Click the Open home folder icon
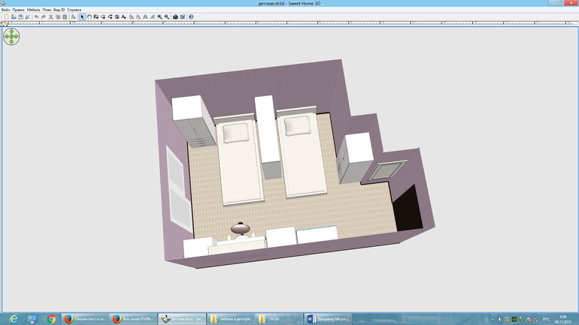 (x=13, y=17)
